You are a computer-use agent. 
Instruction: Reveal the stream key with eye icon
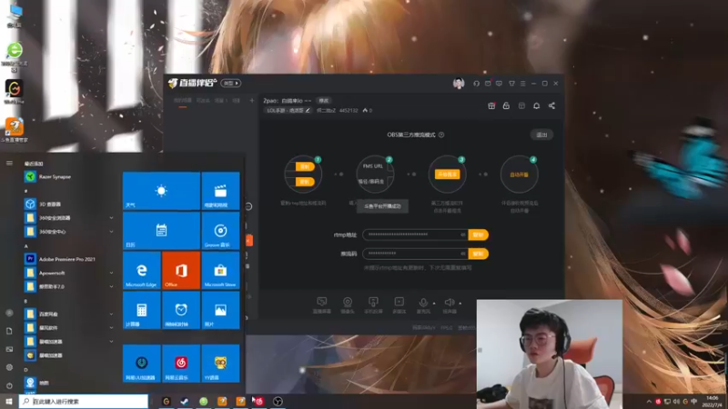(x=463, y=254)
